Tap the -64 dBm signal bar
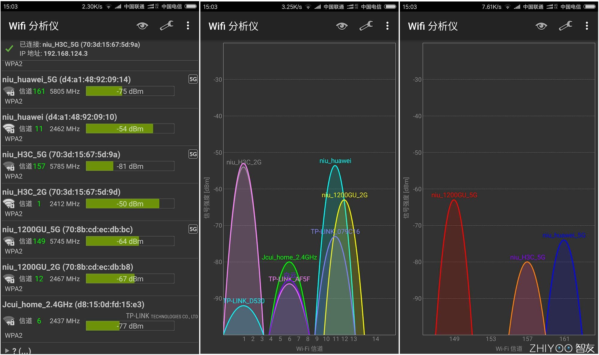Screen dimensions: 599x355 click(x=130, y=241)
